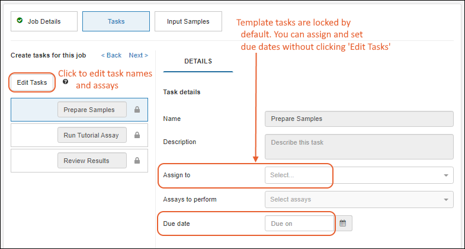Open the Input Samples tab
Screen dimensions: 465x249
(x=188, y=21)
